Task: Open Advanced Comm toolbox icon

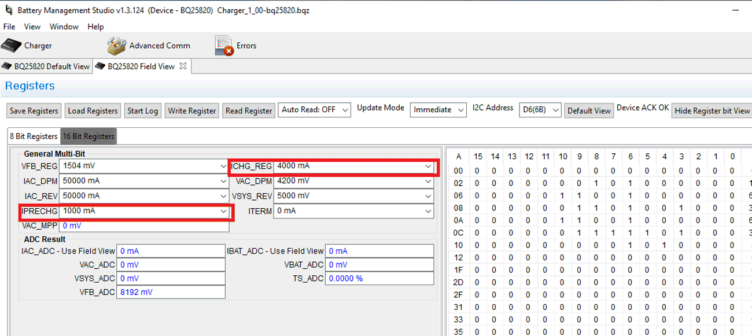Action: (x=116, y=46)
